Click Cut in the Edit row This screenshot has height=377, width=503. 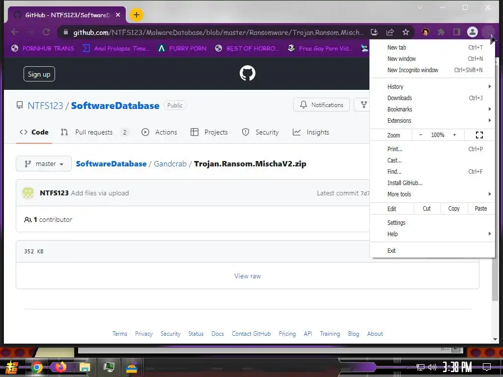pyautogui.click(x=427, y=209)
